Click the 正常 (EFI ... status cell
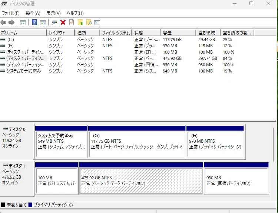278x213 pixels. point(145,52)
